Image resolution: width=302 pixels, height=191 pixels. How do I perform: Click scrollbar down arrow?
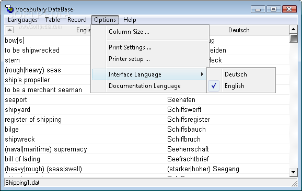click(x=293, y=172)
